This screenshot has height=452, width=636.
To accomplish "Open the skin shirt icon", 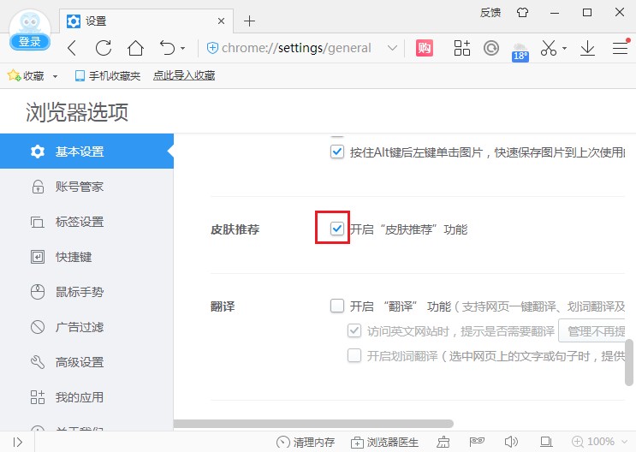I will pyautogui.click(x=522, y=13).
